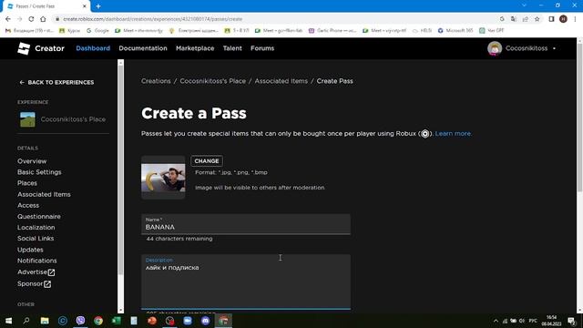
Task: Bookmark this page with the star icon
Action: tap(537, 19)
